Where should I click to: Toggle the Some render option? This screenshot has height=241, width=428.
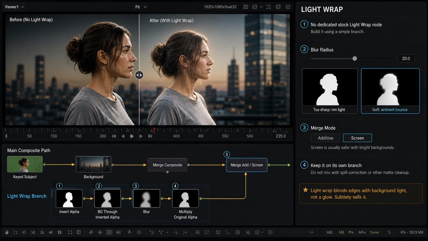[374, 232]
